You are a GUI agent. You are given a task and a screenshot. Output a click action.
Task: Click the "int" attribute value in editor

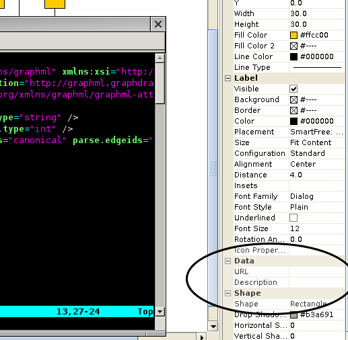click(x=42, y=129)
